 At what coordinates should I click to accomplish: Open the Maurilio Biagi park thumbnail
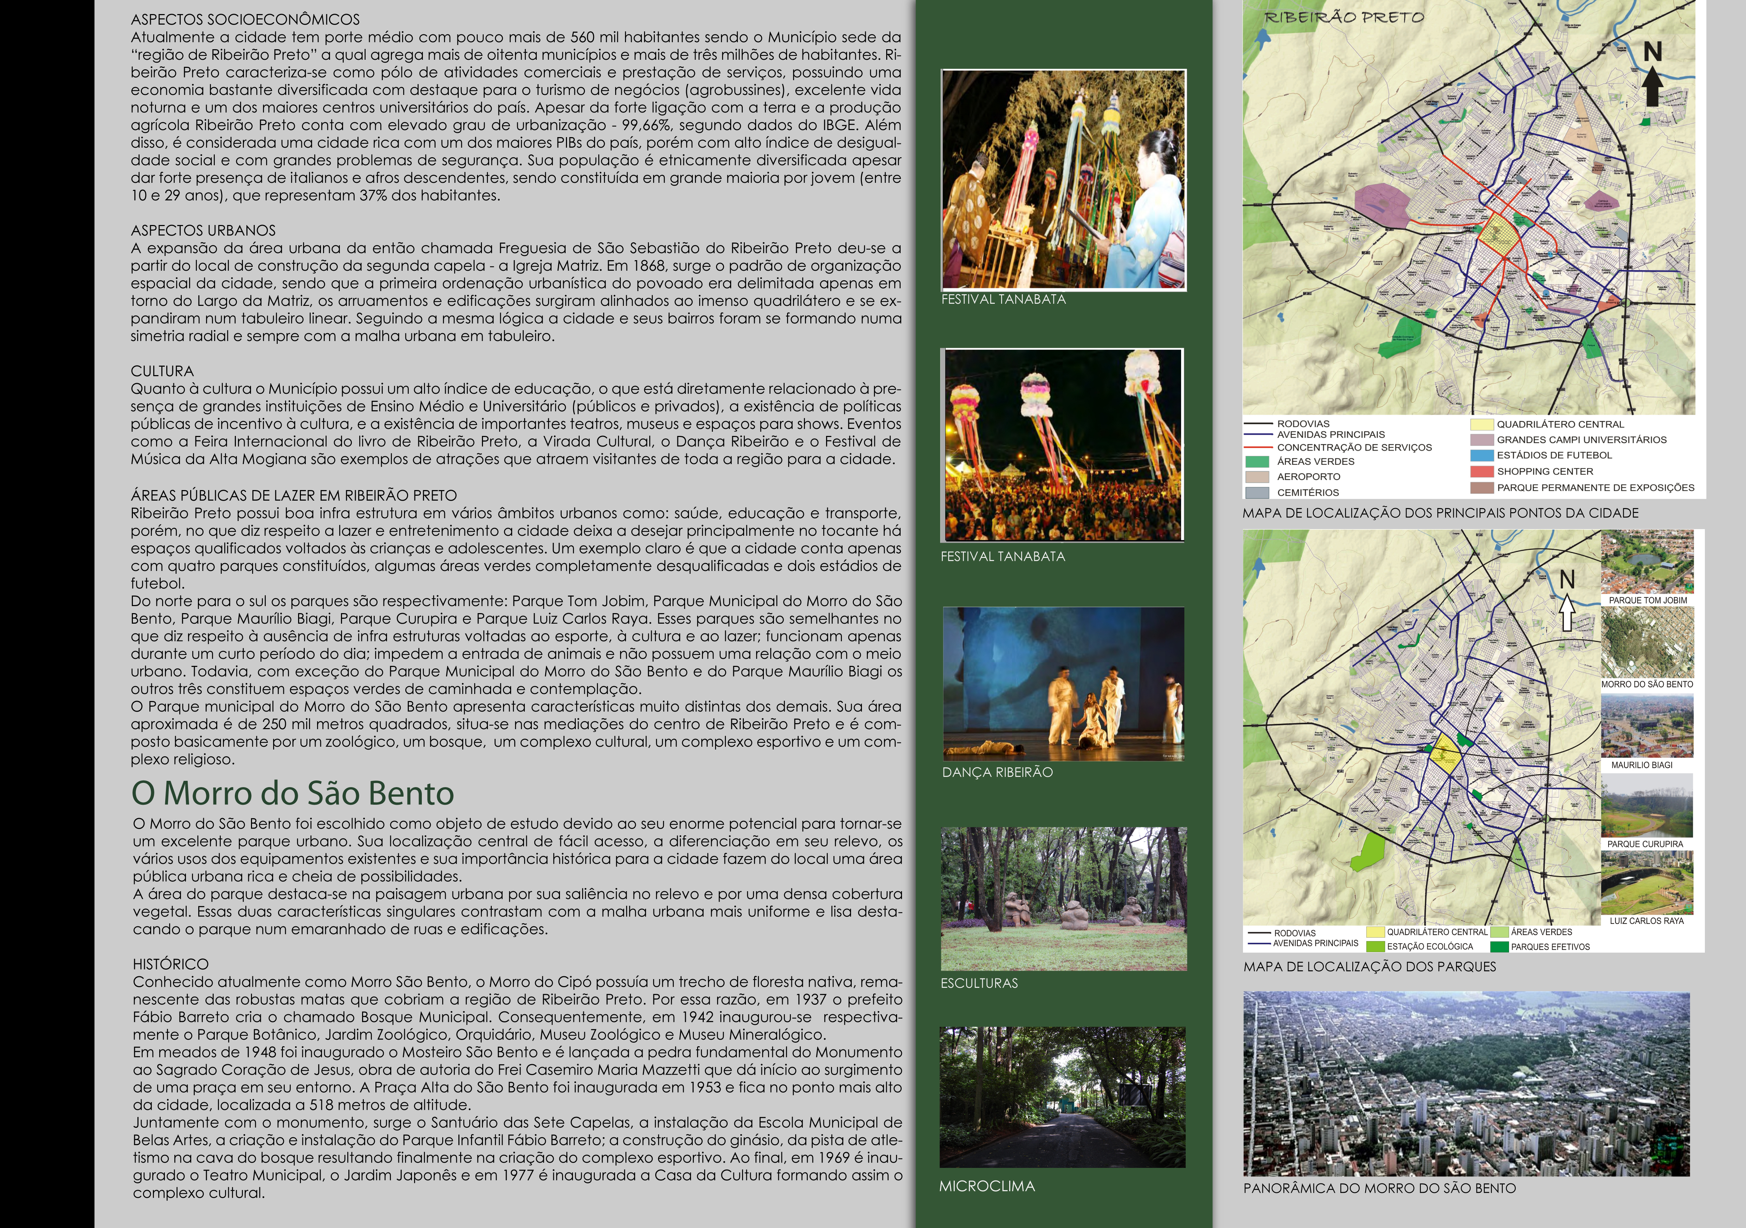coord(1647,725)
